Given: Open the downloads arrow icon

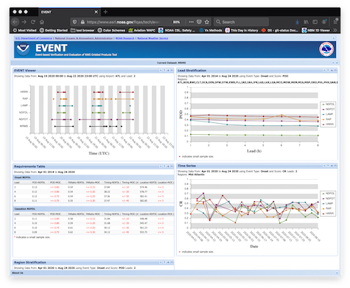Looking at the screenshot, I should [297, 22].
